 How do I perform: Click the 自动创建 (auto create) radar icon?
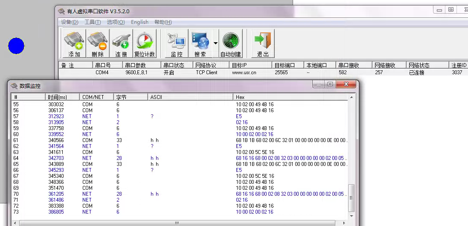[x=231, y=43]
